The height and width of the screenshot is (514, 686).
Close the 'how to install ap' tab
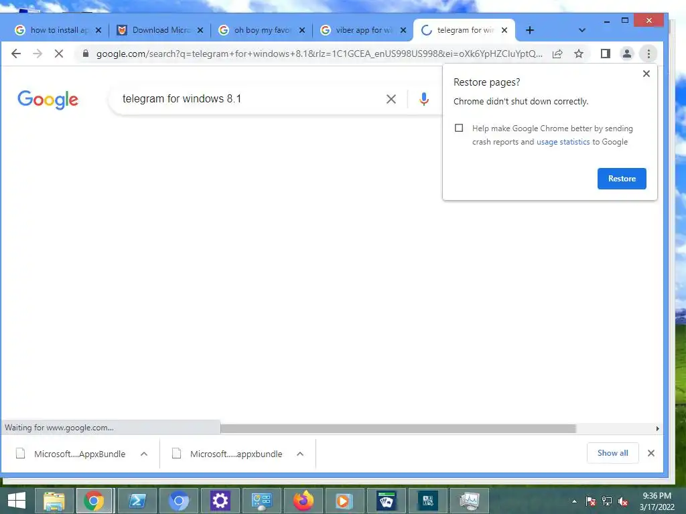click(x=98, y=30)
